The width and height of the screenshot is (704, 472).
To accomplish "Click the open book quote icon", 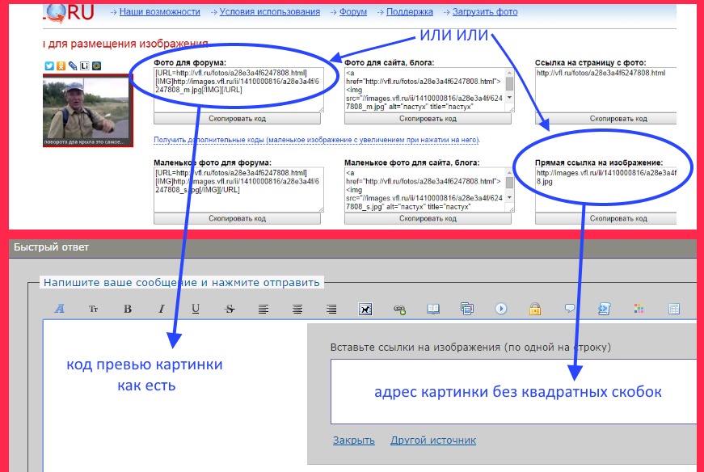I will [433, 309].
